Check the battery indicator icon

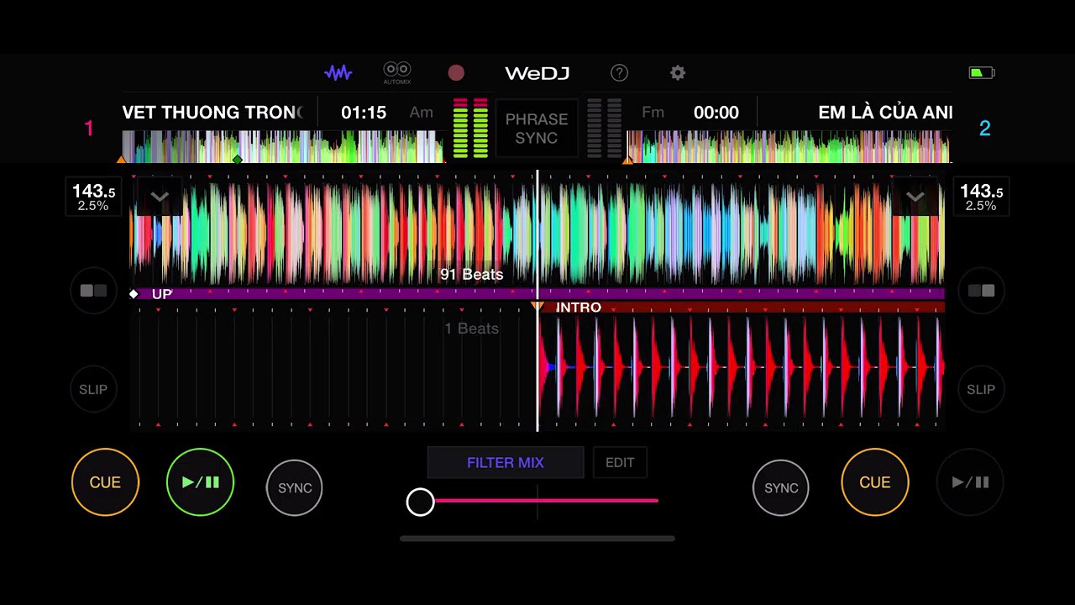tap(982, 73)
